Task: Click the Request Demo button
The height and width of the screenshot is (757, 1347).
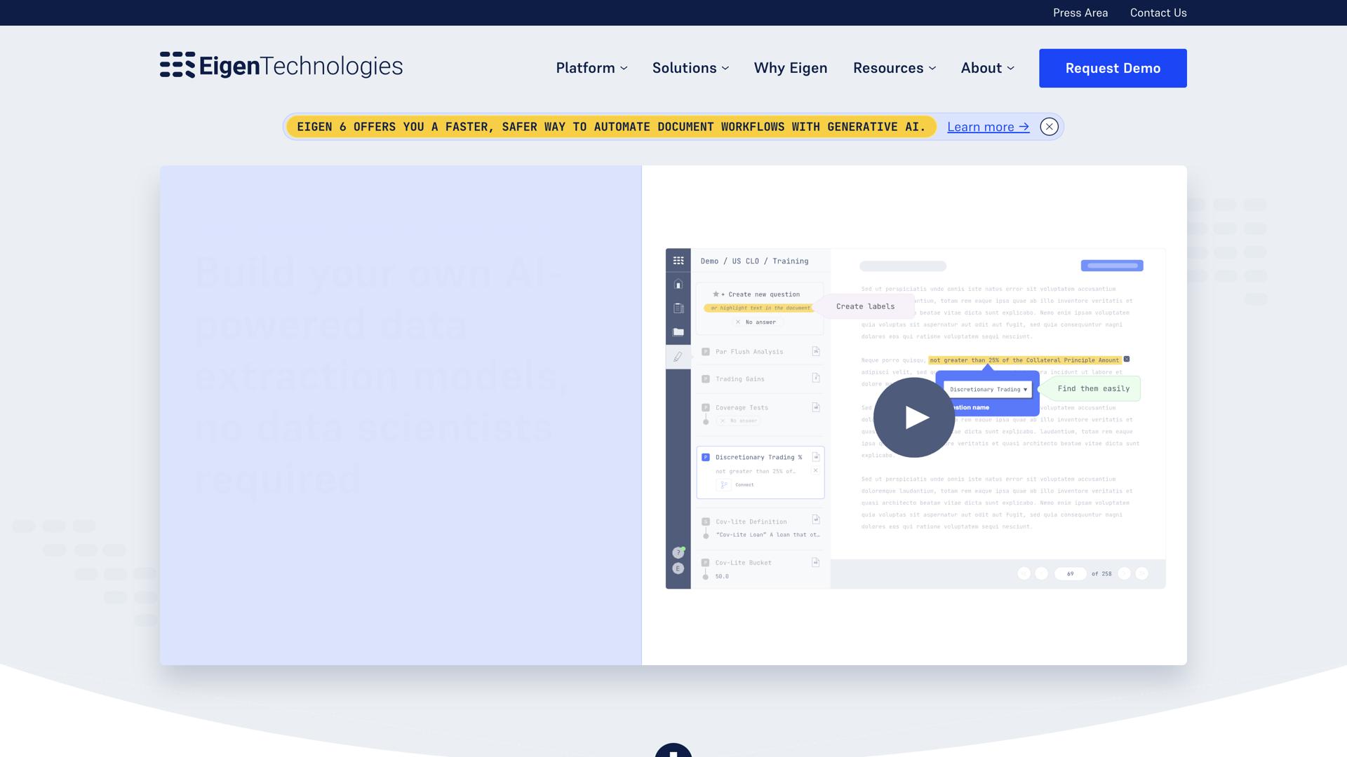Action: pos(1112,68)
